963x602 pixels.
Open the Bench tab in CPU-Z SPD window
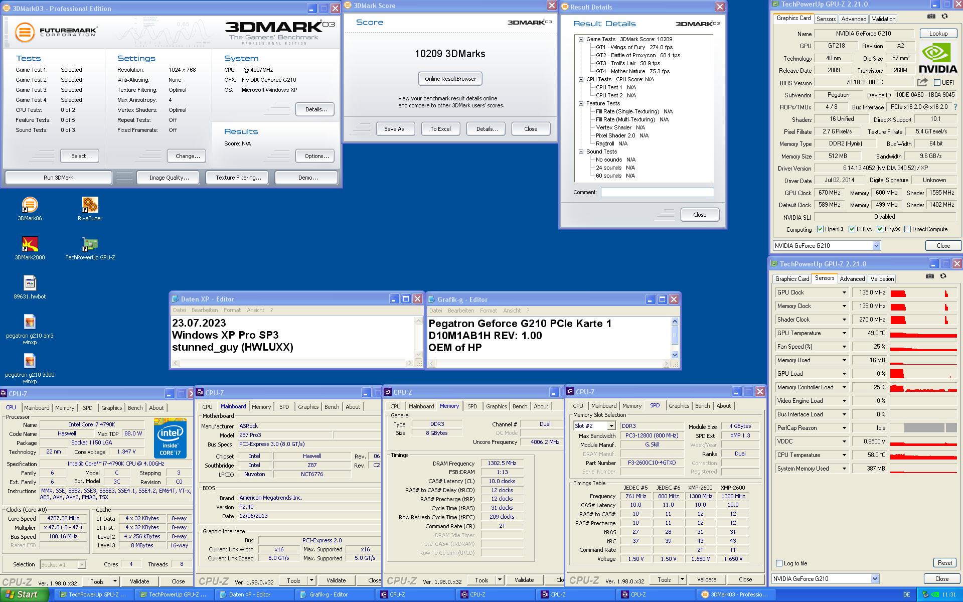[702, 406]
